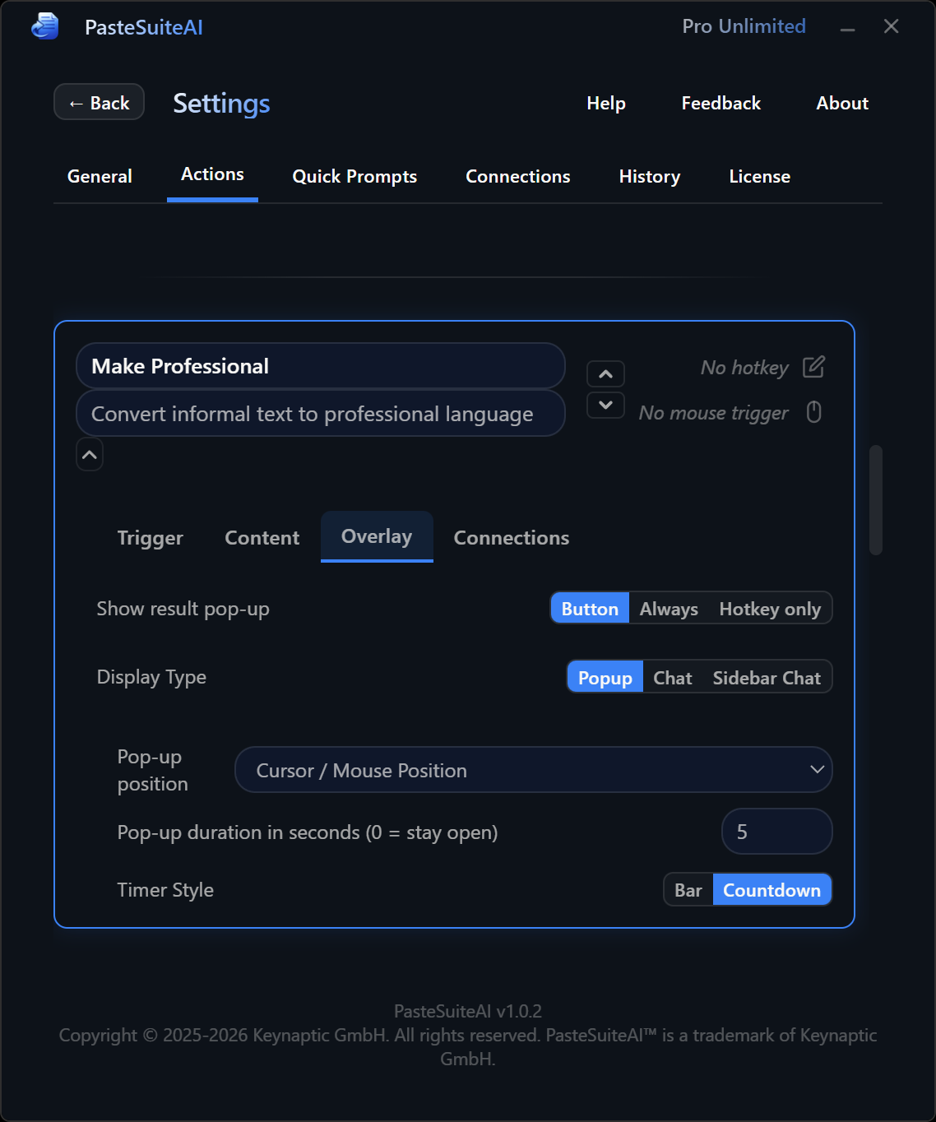Open the Pop-up position dropdown
936x1122 pixels.
pos(534,770)
